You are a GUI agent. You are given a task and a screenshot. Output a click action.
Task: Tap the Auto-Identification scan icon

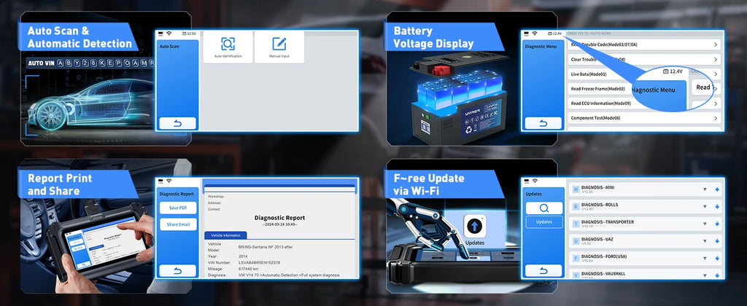tap(228, 44)
